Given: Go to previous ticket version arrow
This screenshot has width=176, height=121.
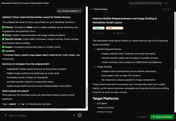Looking at the screenshot, I should (x=160, y=9).
